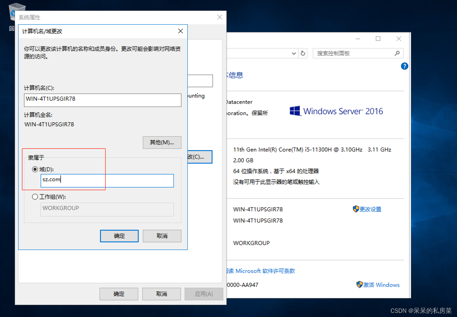Click the processor text 11th Gen Intel Core i5-11300H
This screenshot has width=457, height=317.
pyautogui.click(x=298, y=149)
